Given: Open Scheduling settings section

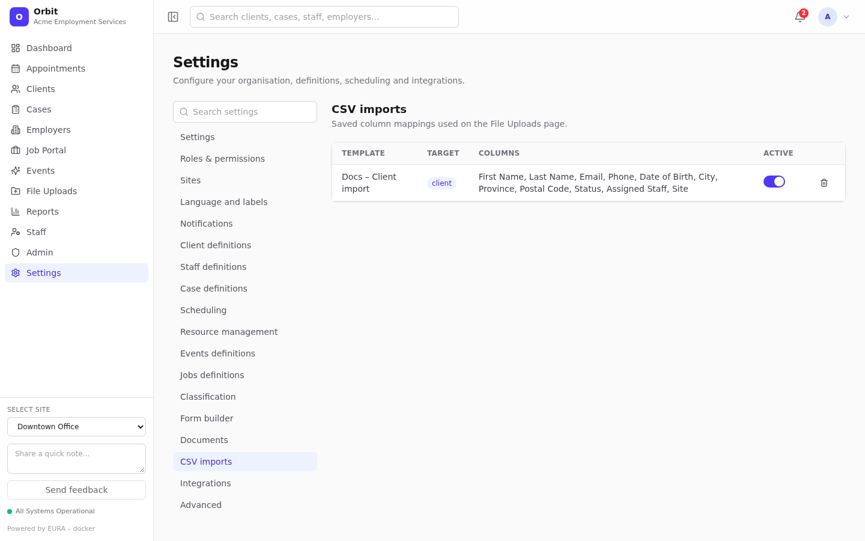Looking at the screenshot, I should pos(245,310).
